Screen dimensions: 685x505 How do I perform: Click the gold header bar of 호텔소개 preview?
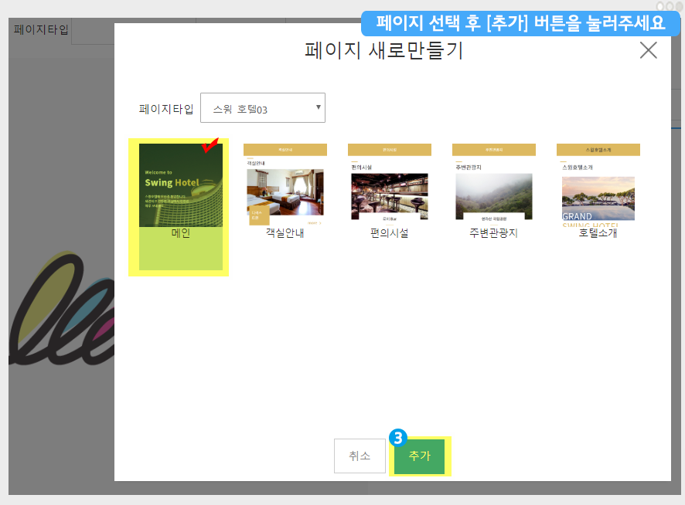click(x=598, y=149)
